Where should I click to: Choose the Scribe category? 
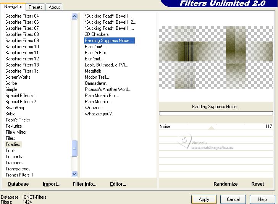pyautogui.click(x=11, y=83)
